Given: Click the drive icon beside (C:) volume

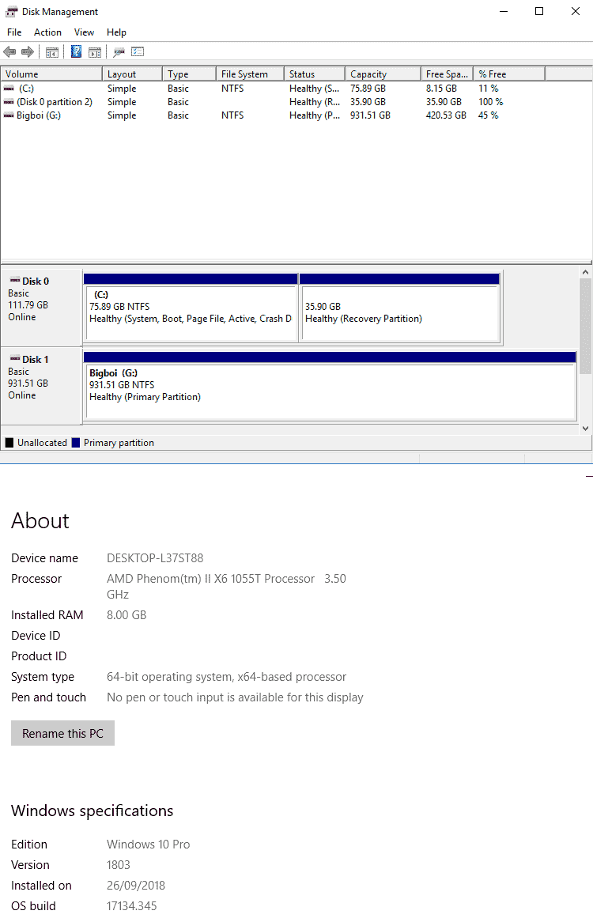Looking at the screenshot, I should point(9,89).
